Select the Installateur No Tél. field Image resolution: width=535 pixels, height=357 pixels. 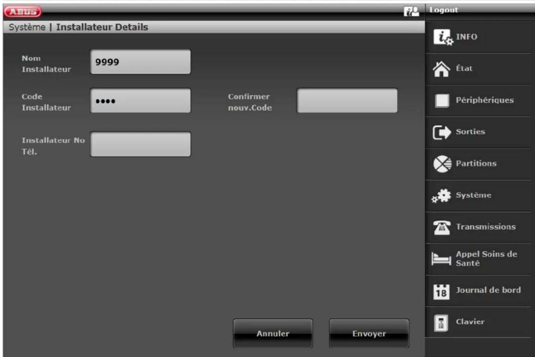(x=140, y=144)
